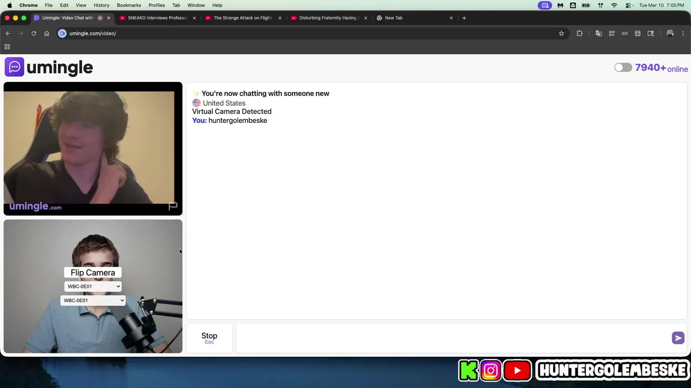Send message with the purple arrow icon
Image resolution: width=691 pixels, height=388 pixels.
[x=678, y=338]
